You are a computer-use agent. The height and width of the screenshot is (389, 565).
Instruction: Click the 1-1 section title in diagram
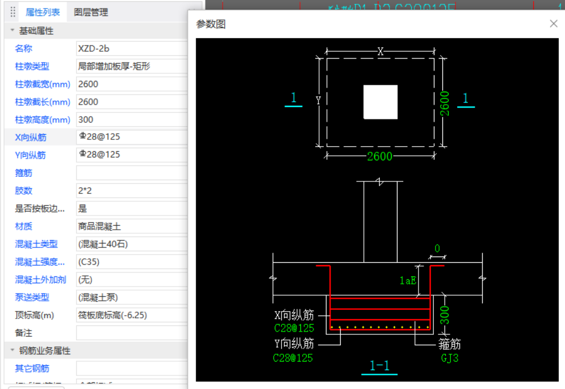point(379,366)
